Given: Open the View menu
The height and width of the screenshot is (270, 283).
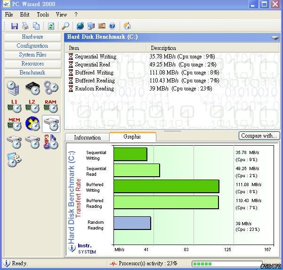Looking at the screenshot, I should click(x=61, y=15).
